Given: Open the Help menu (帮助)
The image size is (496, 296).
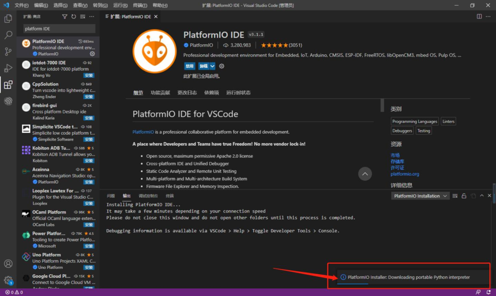Looking at the screenshot, I should 160,5.
